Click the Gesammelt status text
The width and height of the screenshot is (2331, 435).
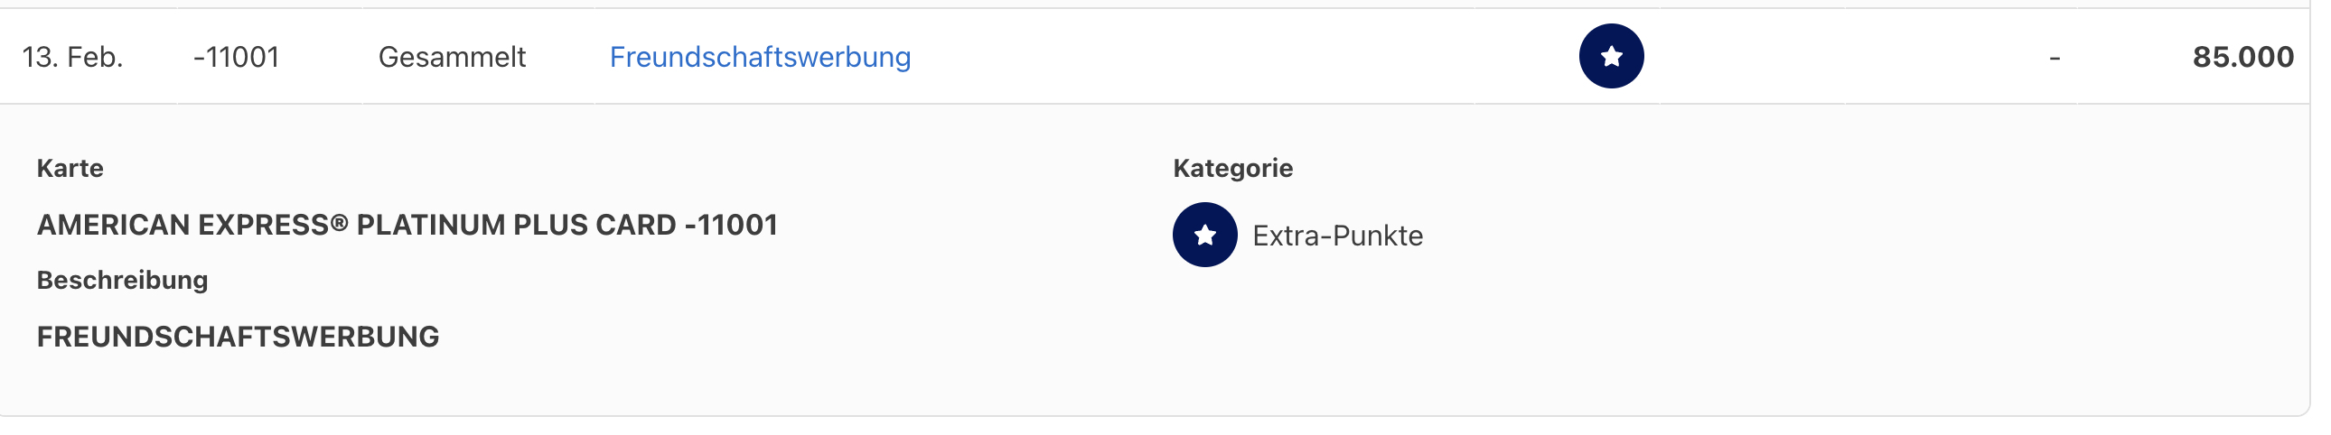(452, 57)
